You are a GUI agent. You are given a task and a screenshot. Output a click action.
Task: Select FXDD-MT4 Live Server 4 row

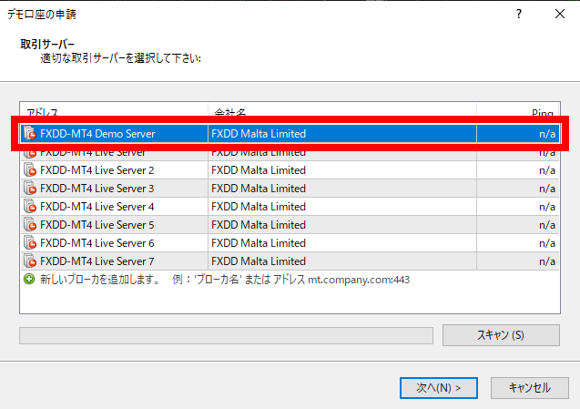(290, 207)
